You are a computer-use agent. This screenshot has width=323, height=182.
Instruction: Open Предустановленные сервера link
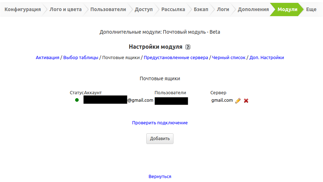click(176, 57)
